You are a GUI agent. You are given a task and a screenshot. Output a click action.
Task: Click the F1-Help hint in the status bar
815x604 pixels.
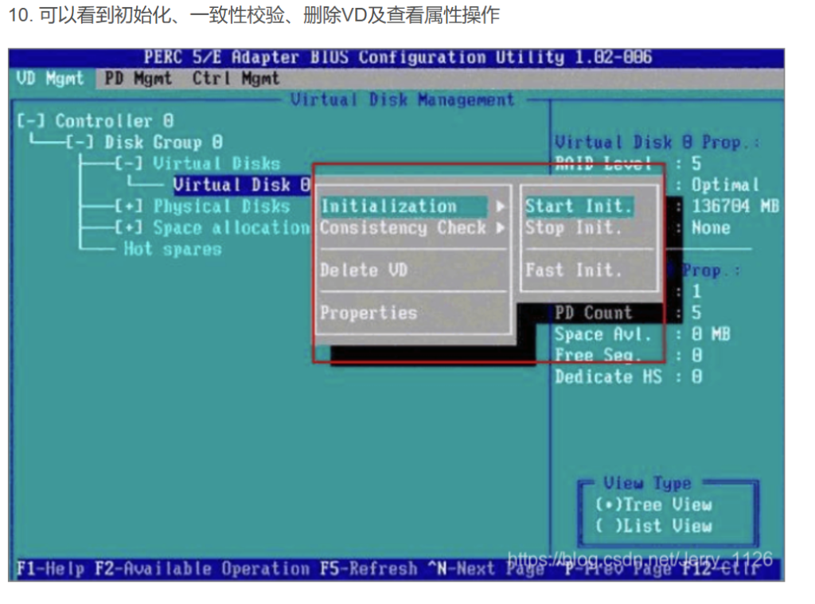tap(50, 569)
